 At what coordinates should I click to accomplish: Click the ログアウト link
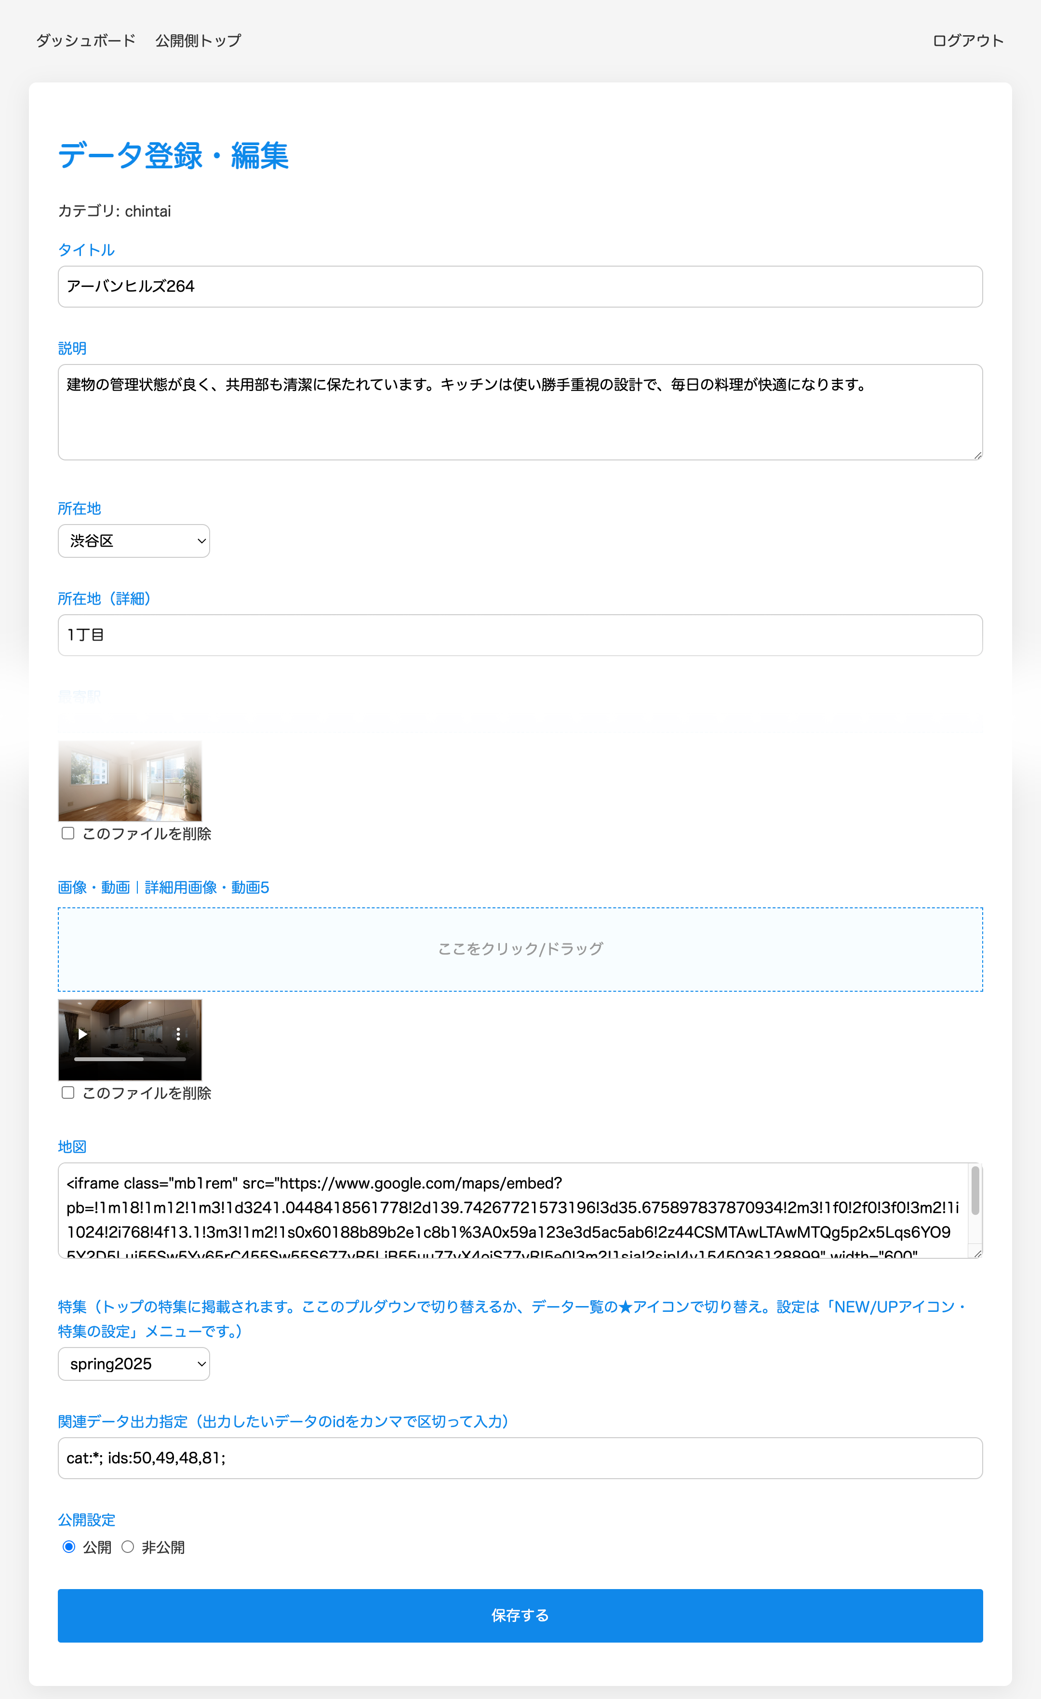click(967, 40)
